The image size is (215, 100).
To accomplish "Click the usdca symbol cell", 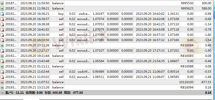I will coord(84,14).
